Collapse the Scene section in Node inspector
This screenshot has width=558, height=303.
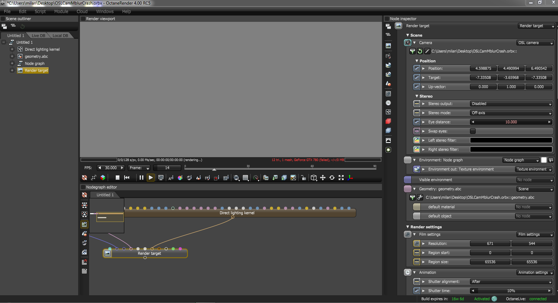pos(408,35)
